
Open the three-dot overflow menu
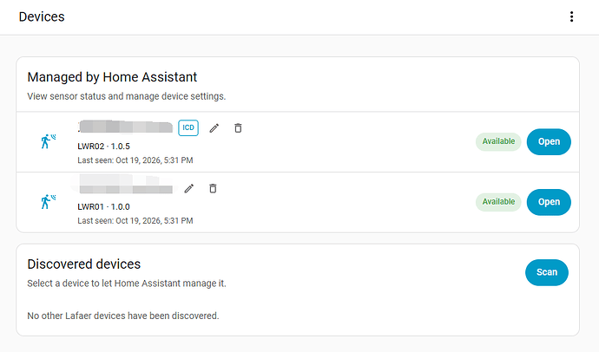pos(571,16)
